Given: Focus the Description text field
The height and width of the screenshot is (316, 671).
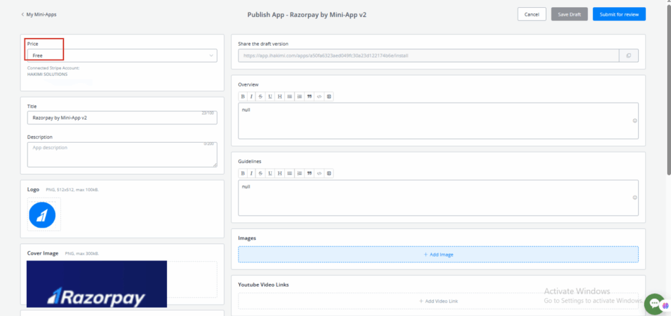Looking at the screenshot, I should 121,154.
